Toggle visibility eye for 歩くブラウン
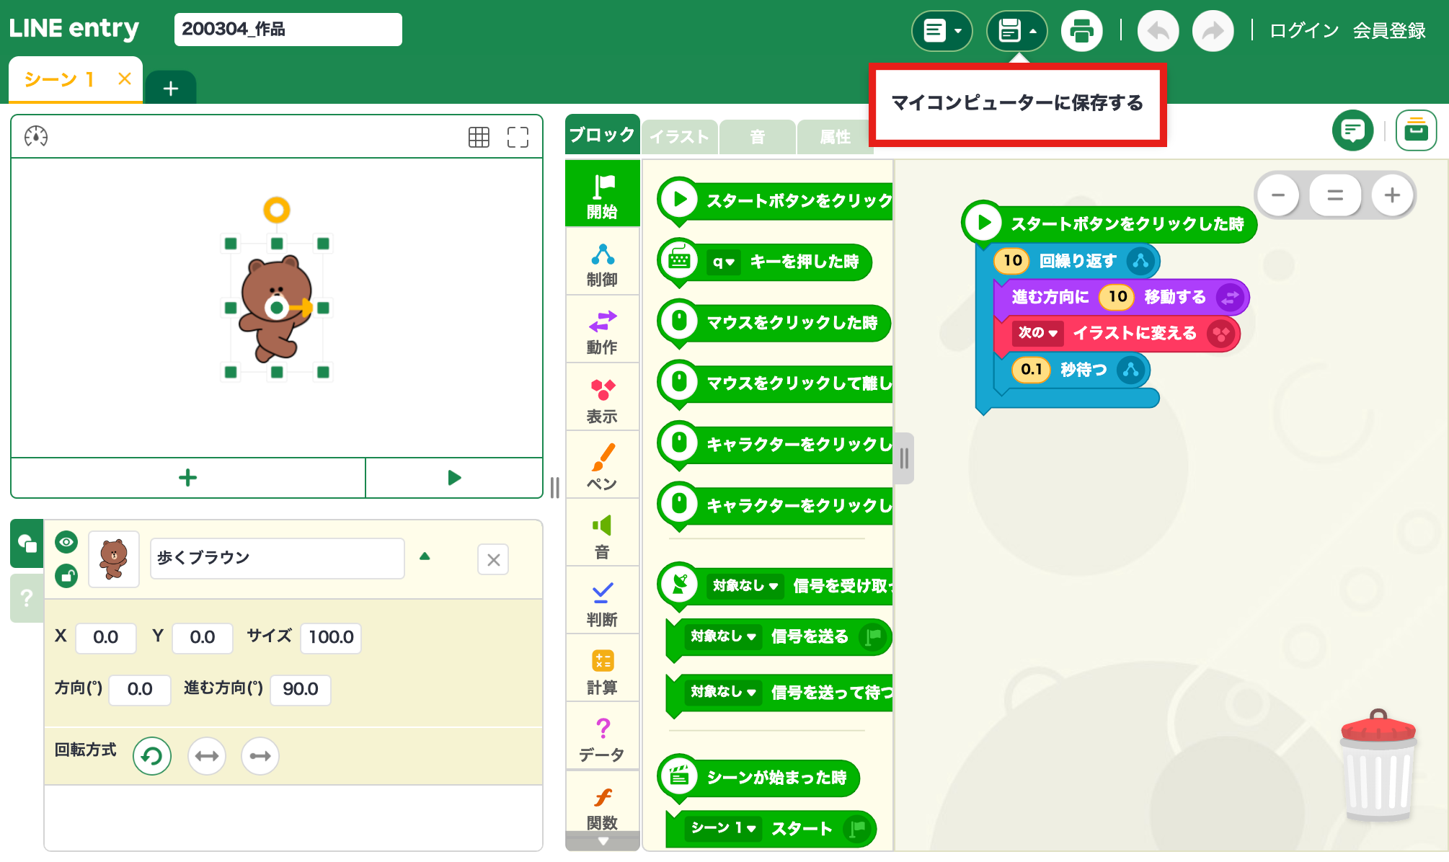This screenshot has width=1449, height=862. tap(66, 542)
